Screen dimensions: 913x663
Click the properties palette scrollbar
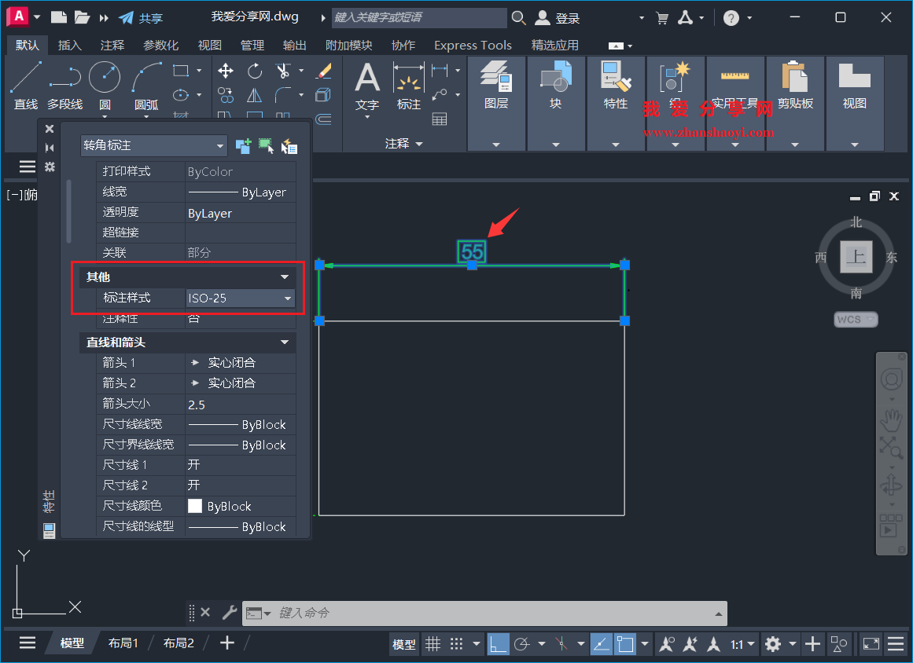click(x=68, y=211)
